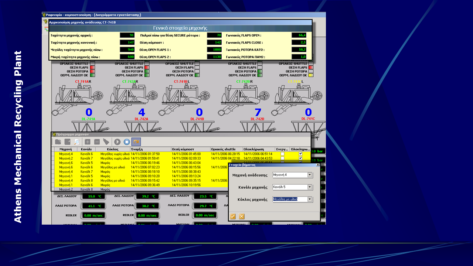
Task: Open the Μηχανή ανάδευσης dropdown
Action: pos(310,175)
